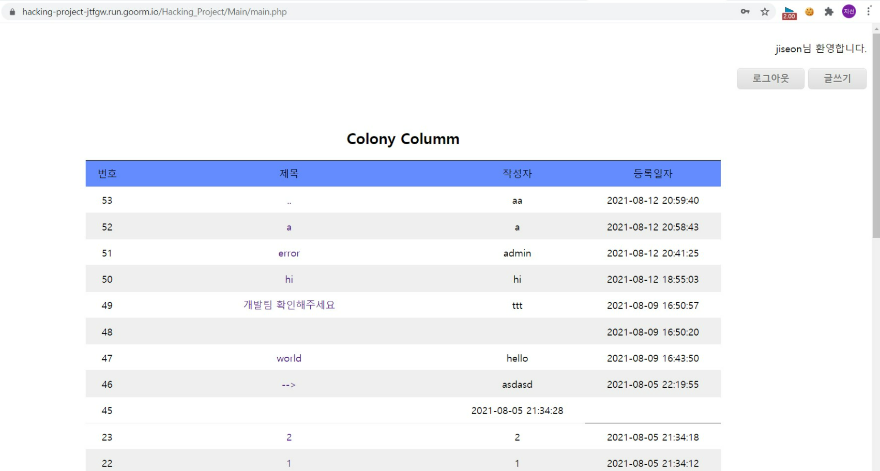Open the extension badged 2.00

tap(789, 12)
